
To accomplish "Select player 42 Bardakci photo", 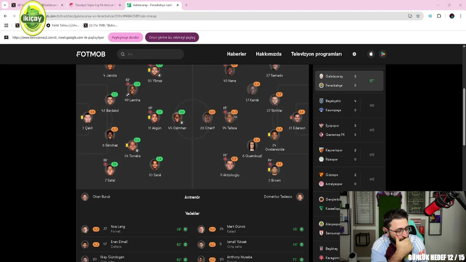I will 110,101.
